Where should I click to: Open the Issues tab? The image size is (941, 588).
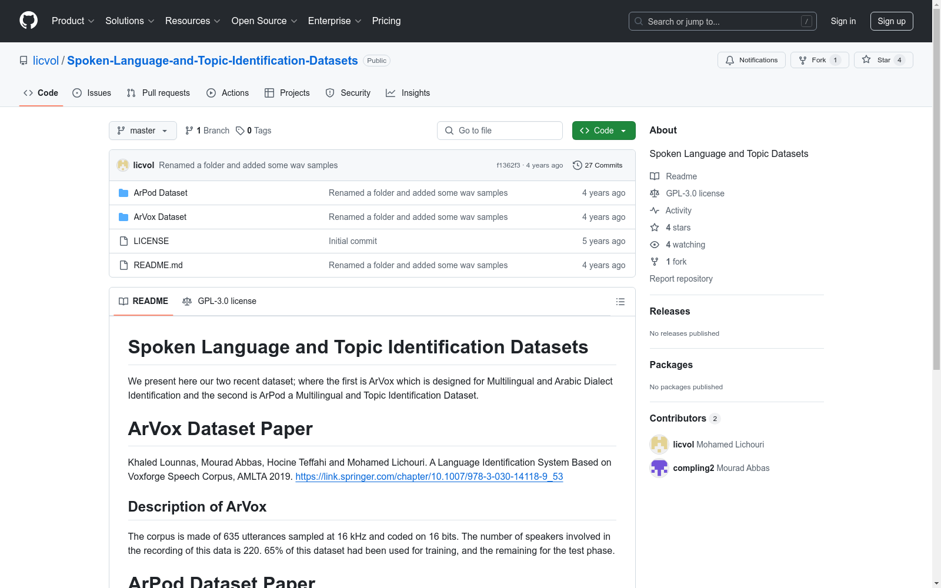[92, 93]
